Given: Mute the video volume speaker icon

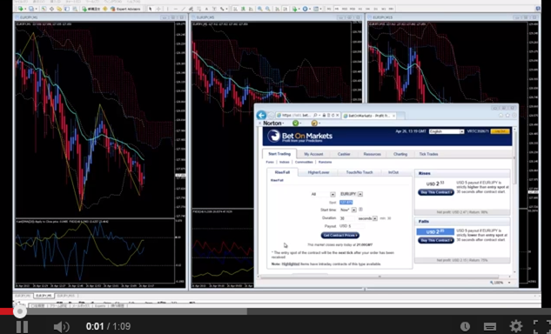Looking at the screenshot, I should click(62, 327).
